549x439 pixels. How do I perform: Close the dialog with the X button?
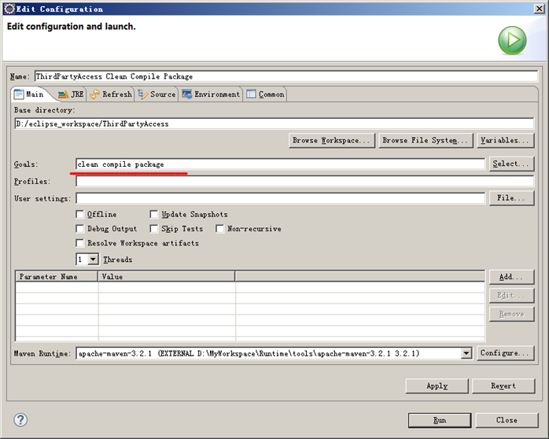tap(540, 9)
